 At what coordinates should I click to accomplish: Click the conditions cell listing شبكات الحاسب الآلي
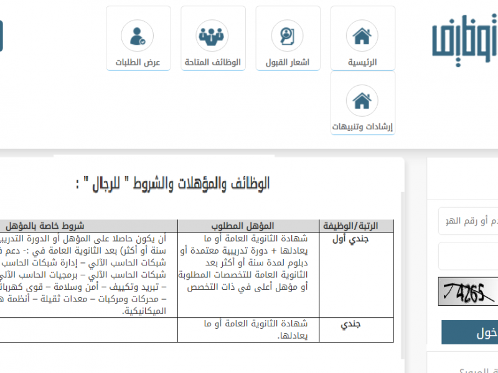pyautogui.click(x=88, y=275)
